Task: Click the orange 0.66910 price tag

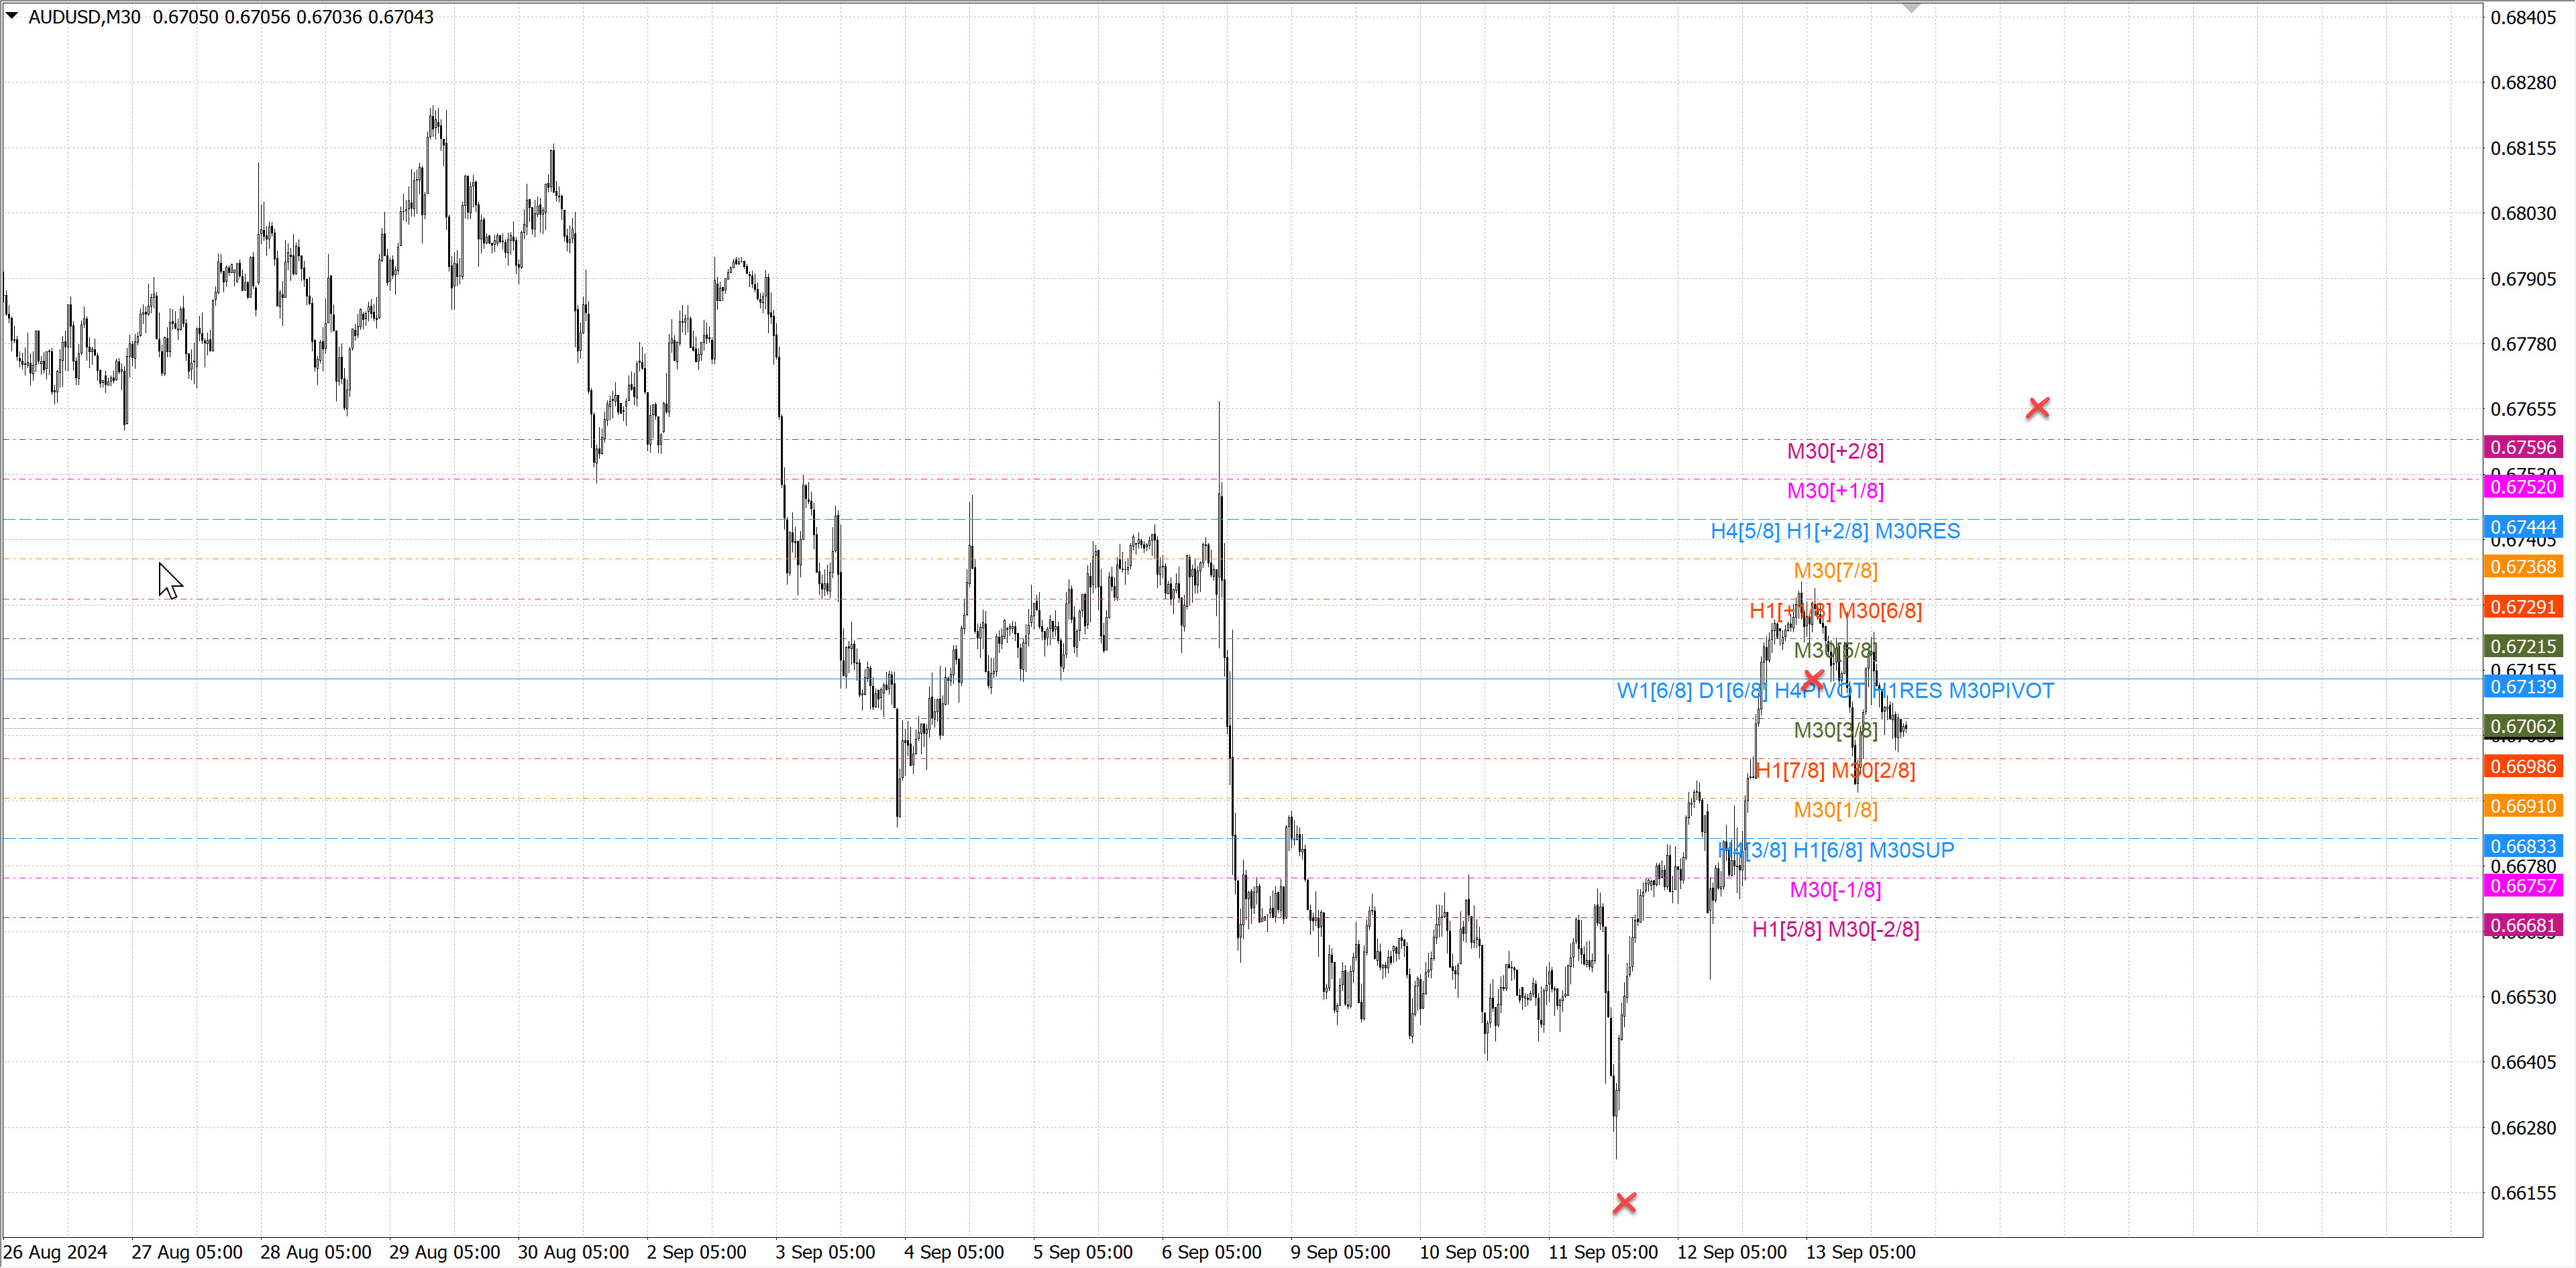Action: [2522, 805]
